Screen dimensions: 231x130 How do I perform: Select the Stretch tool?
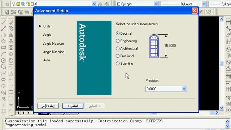[x=11, y=73]
